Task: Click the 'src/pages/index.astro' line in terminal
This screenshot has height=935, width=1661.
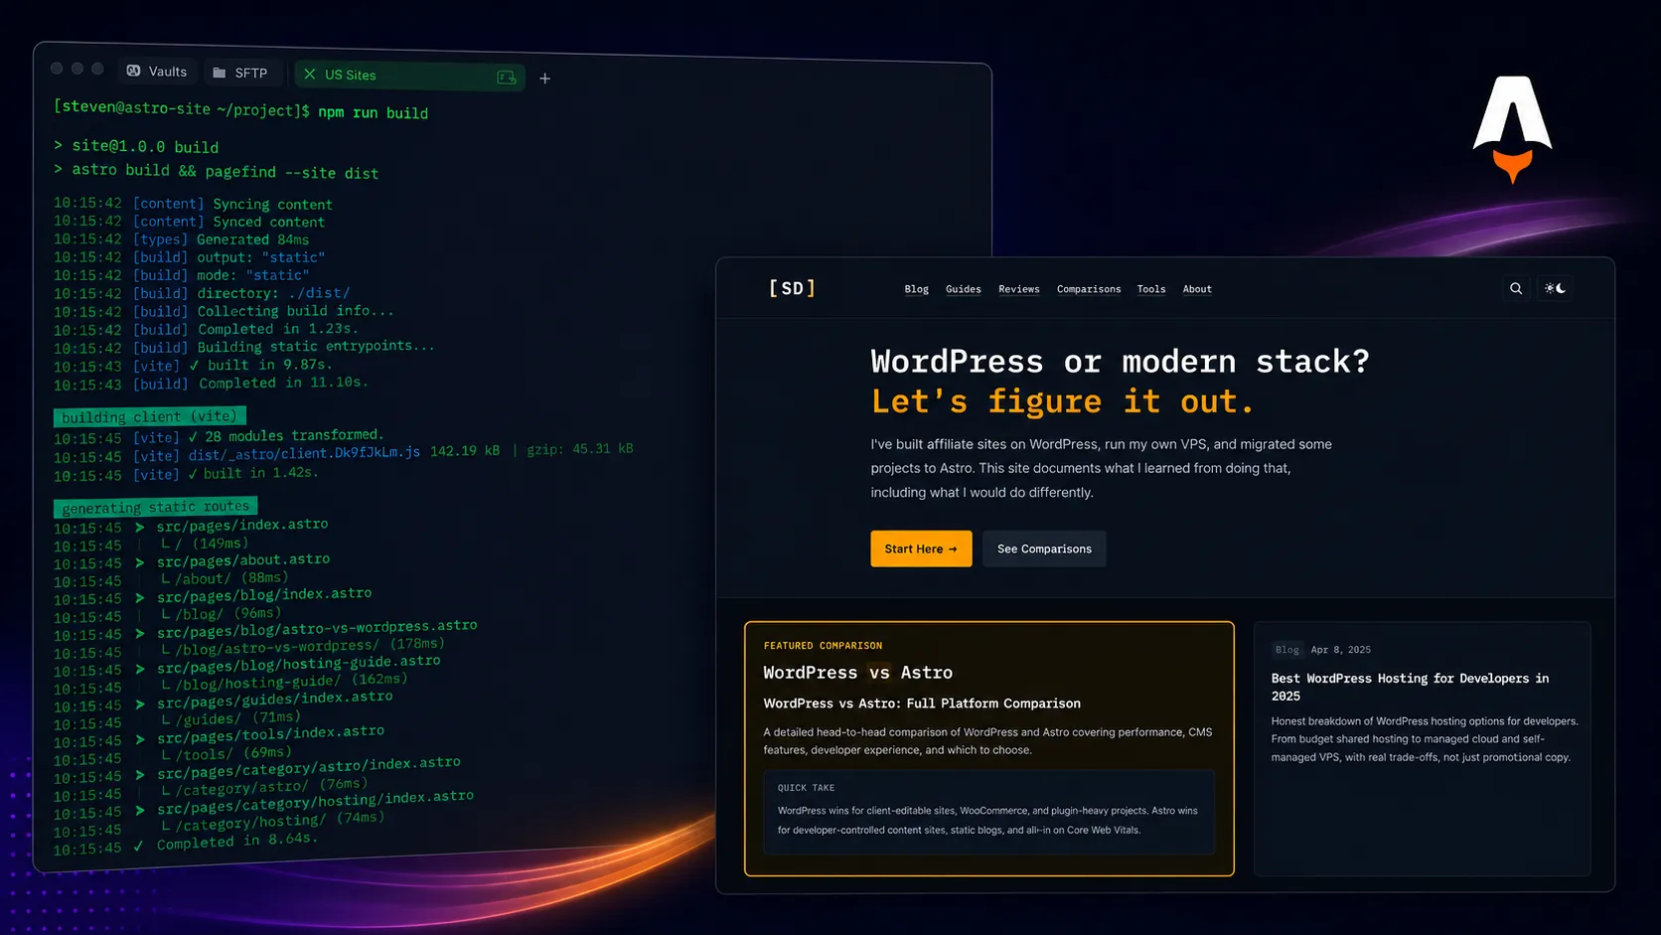Action: [241, 525]
